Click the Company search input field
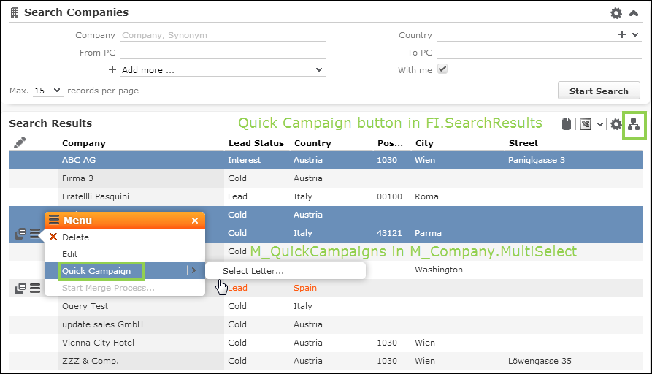This screenshot has width=652, height=374. [x=223, y=35]
